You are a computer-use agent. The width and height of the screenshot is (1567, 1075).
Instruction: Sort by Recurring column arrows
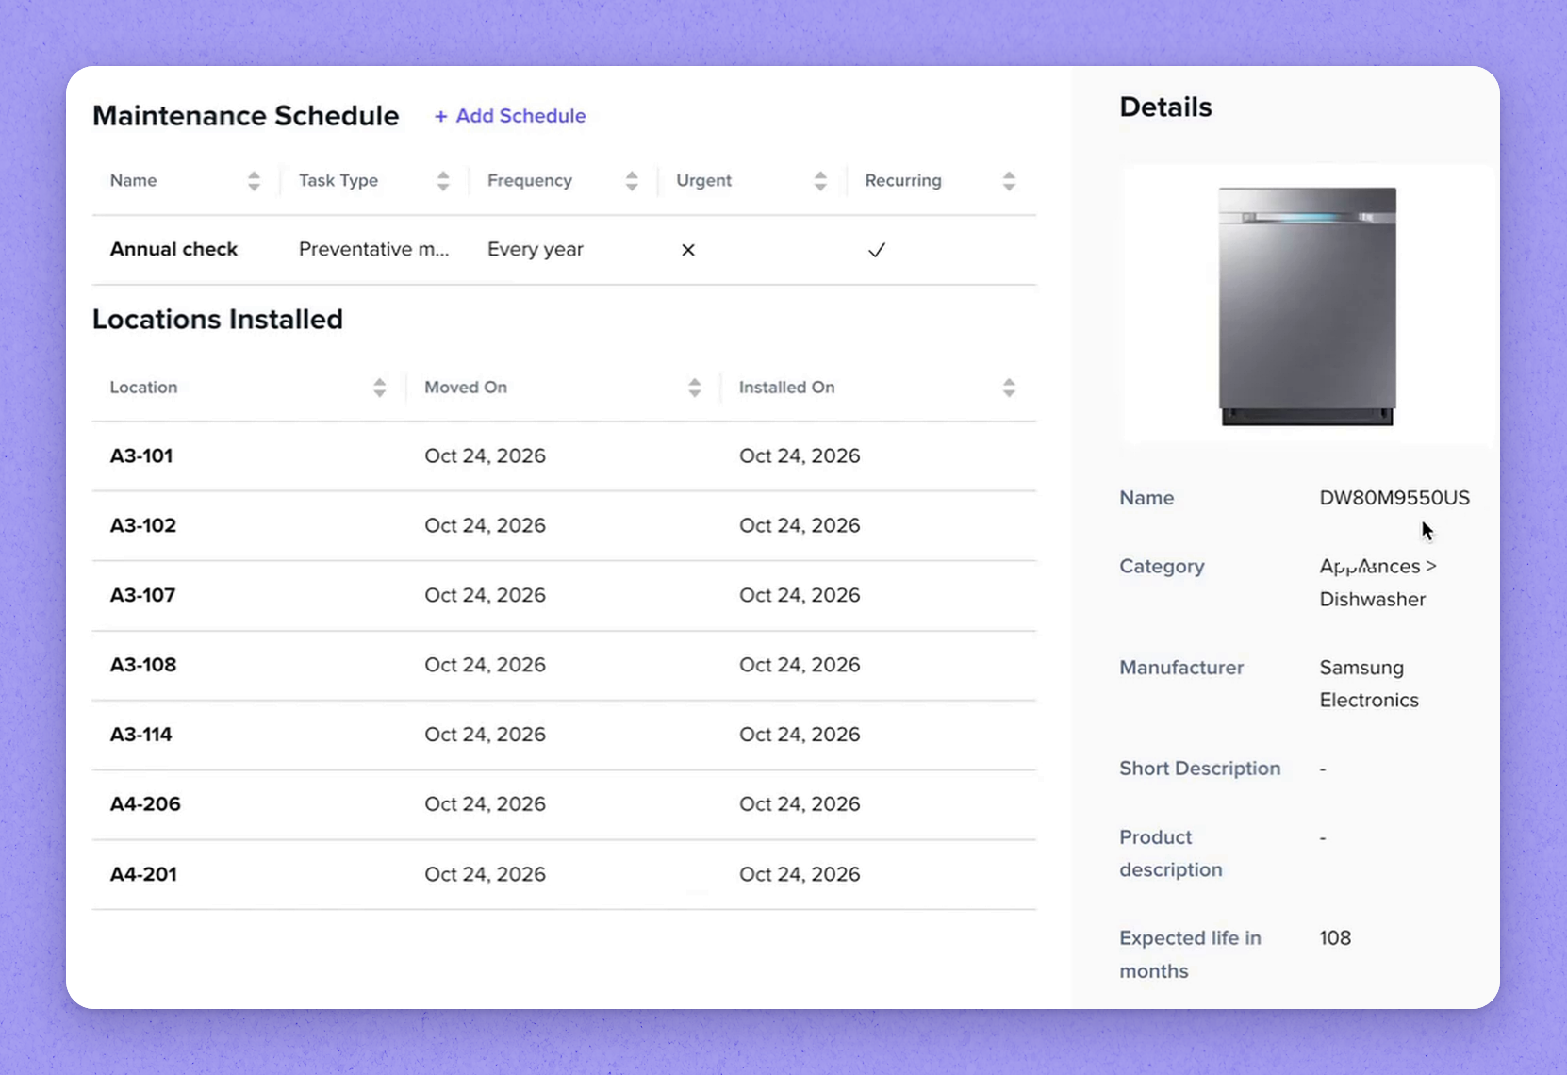(x=1009, y=181)
